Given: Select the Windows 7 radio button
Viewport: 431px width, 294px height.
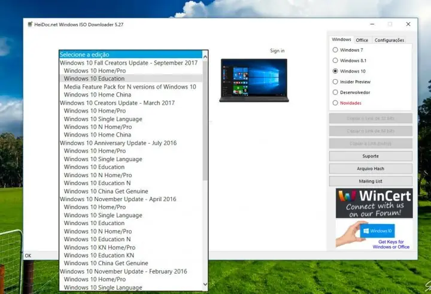Looking at the screenshot, I should 335,50.
